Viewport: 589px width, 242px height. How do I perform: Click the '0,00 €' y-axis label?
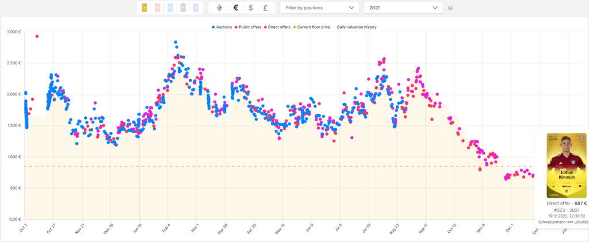coord(15,219)
